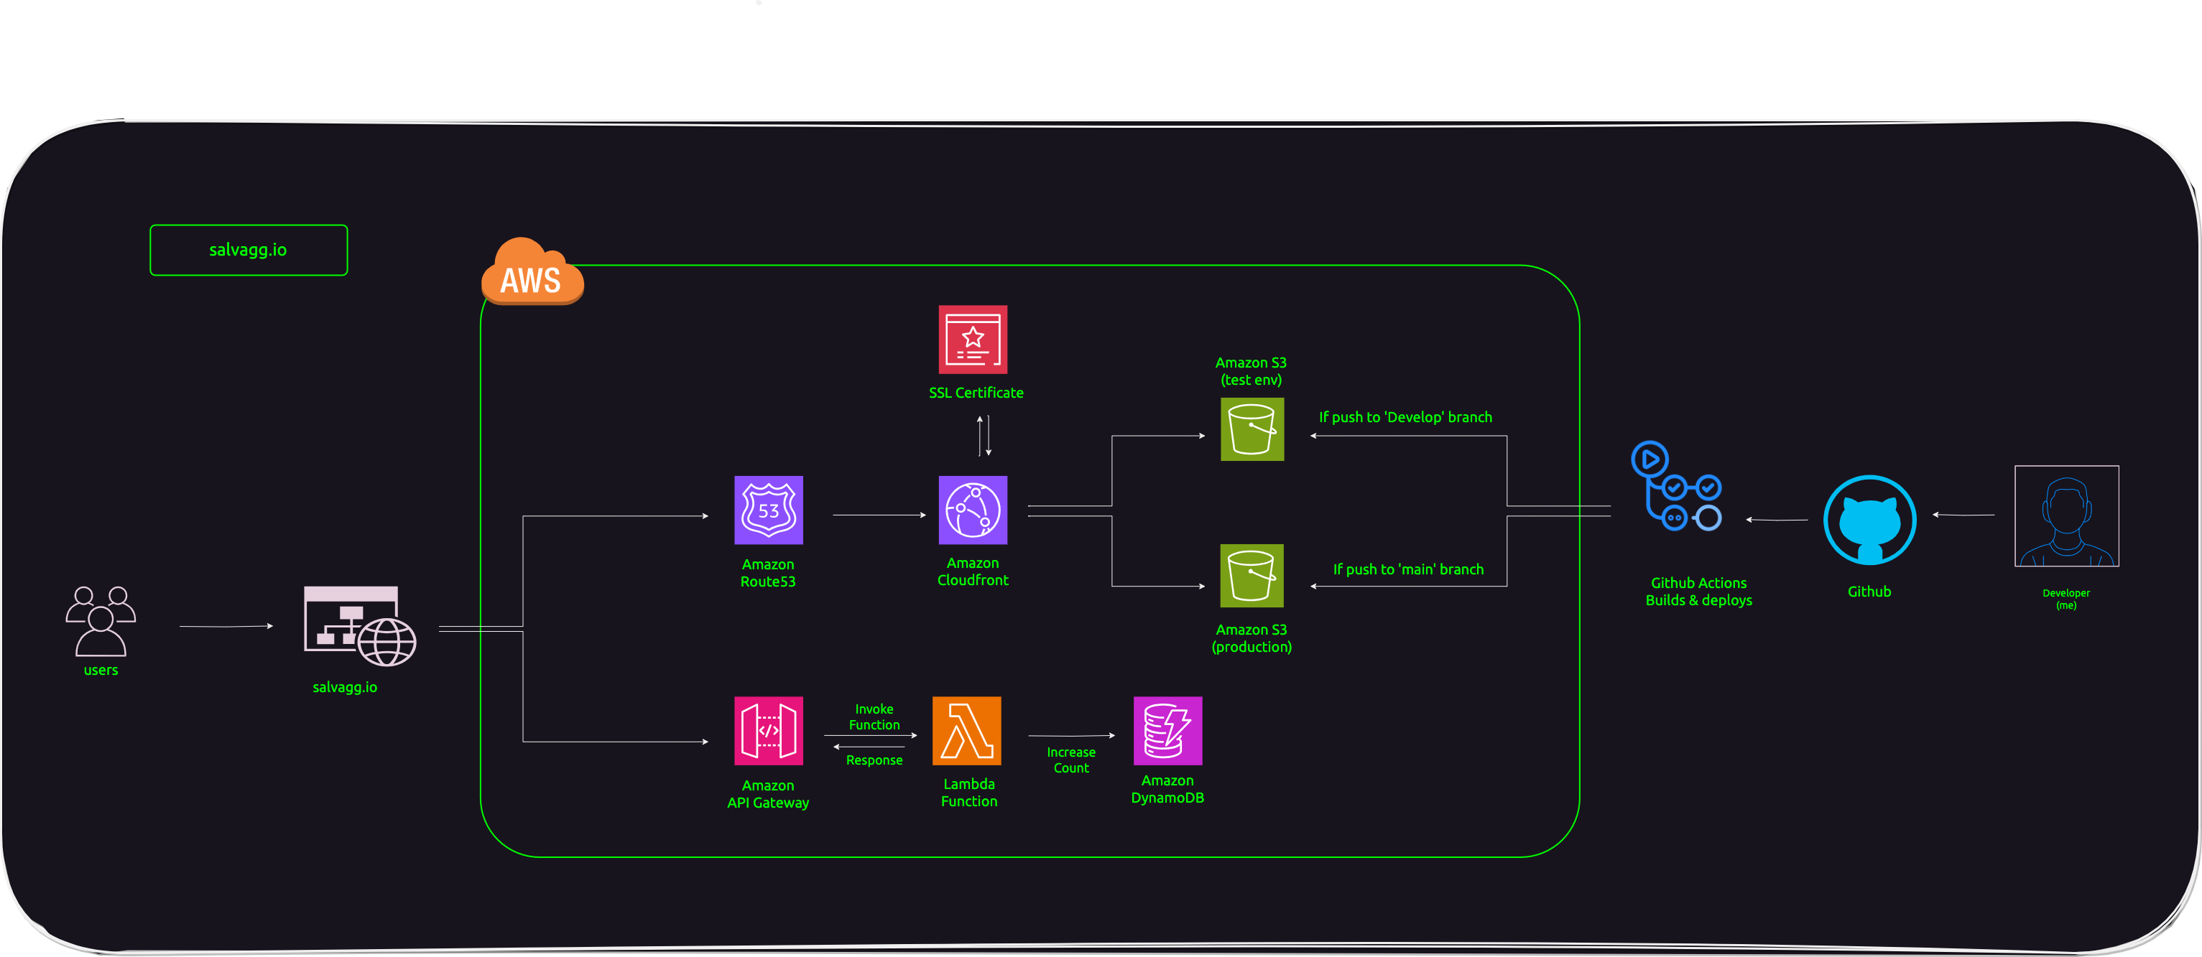This screenshot has height=957, width=2202.
Task: Click the salvagg.io label box
Action: pos(249,250)
